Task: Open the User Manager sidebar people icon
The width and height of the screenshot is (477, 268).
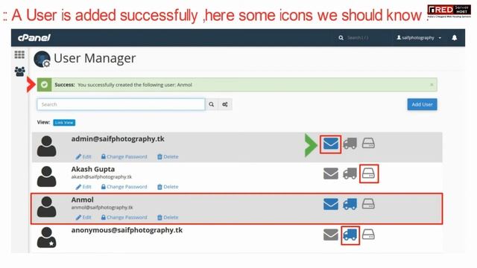Action: pos(20,71)
